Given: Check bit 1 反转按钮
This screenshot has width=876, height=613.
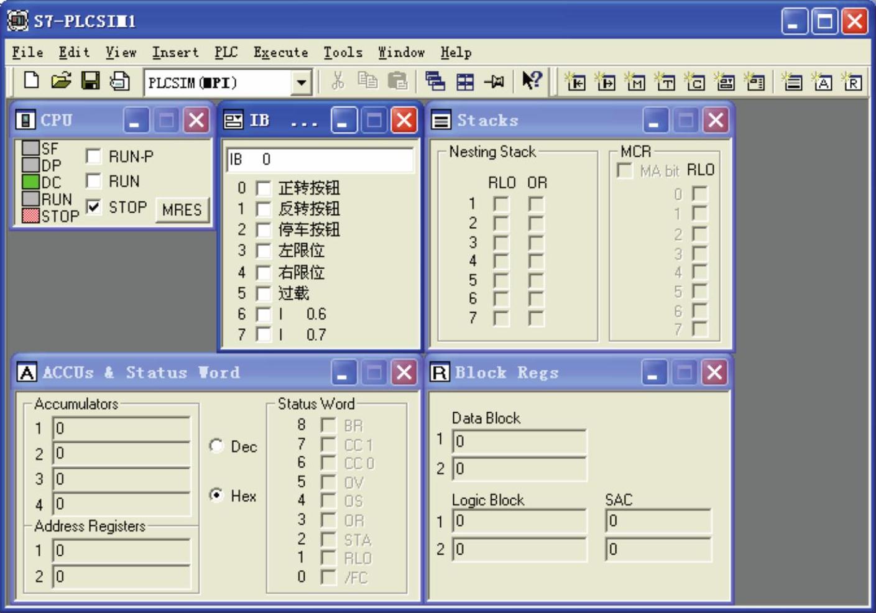Looking at the screenshot, I should (264, 209).
